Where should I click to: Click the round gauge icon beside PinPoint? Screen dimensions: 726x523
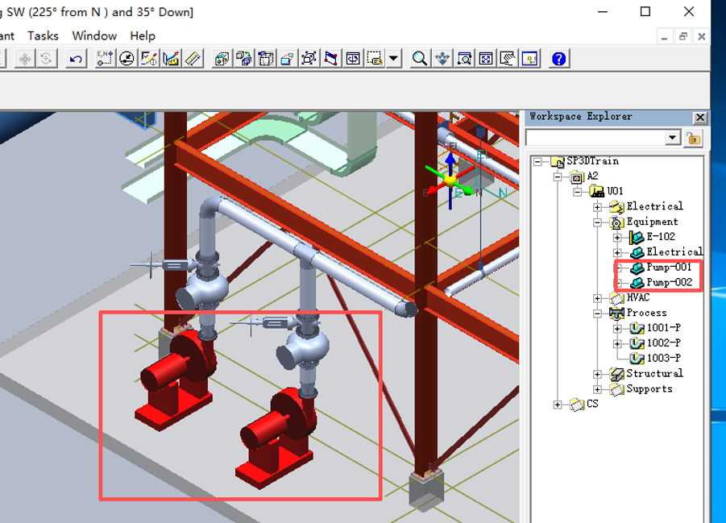tap(127, 59)
